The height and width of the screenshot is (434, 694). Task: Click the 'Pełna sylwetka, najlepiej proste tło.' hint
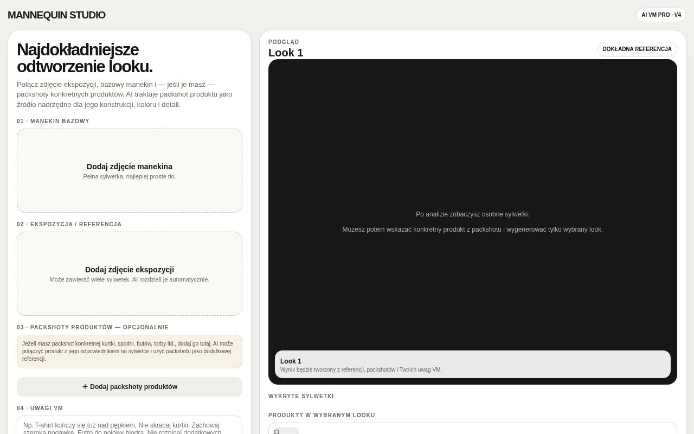(x=130, y=176)
